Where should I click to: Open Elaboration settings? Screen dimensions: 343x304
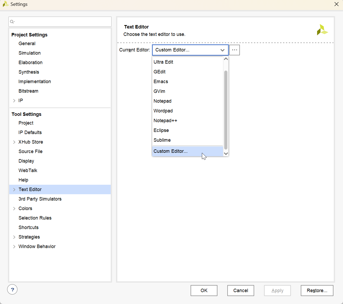[30, 63]
